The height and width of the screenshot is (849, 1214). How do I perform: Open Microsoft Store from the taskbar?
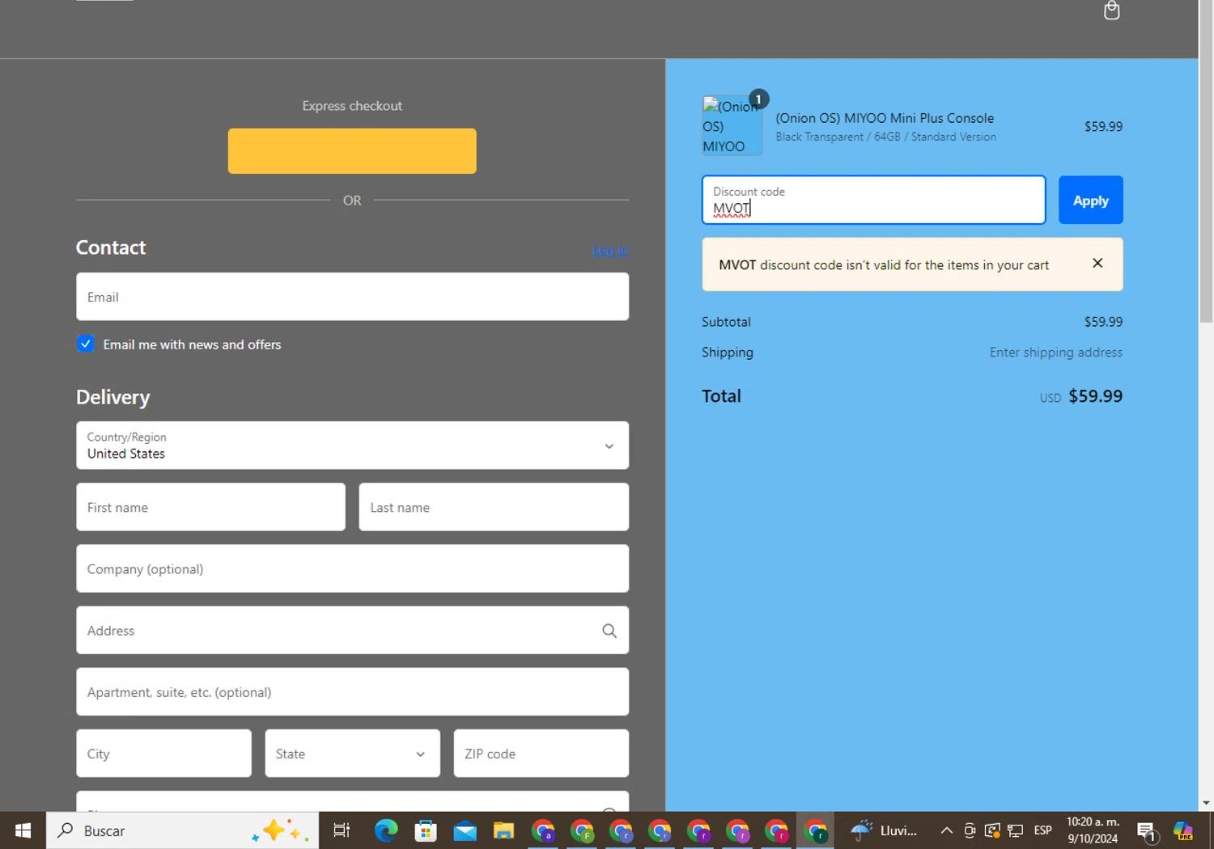point(425,830)
